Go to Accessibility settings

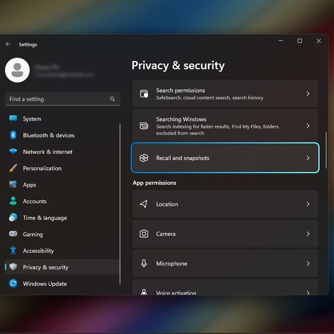coord(62,250)
